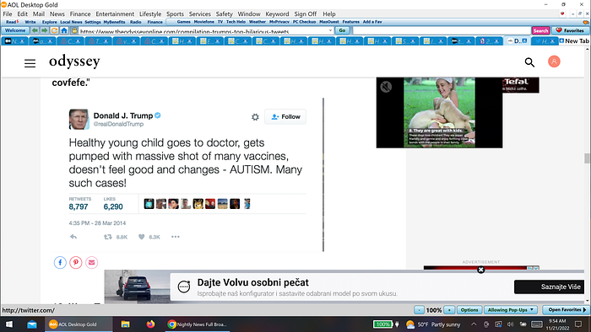Open Local News toolbar shortcut
The width and height of the screenshot is (591, 332).
point(71,22)
